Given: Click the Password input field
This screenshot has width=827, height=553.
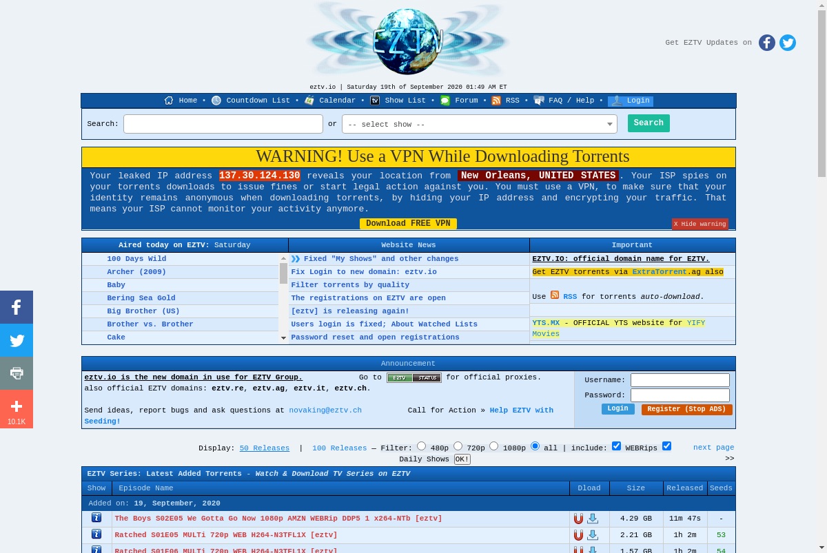Looking at the screenshot, I should (x=680, y=395).
